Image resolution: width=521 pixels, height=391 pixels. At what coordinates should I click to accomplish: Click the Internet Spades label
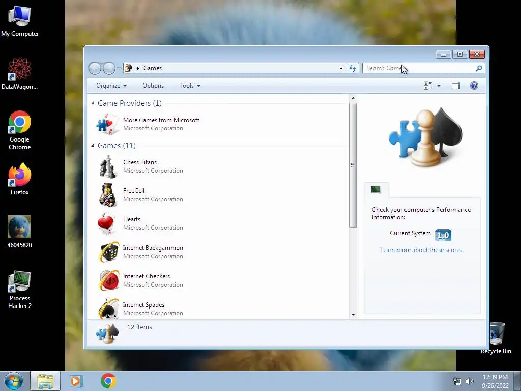(x=143, y=305)
